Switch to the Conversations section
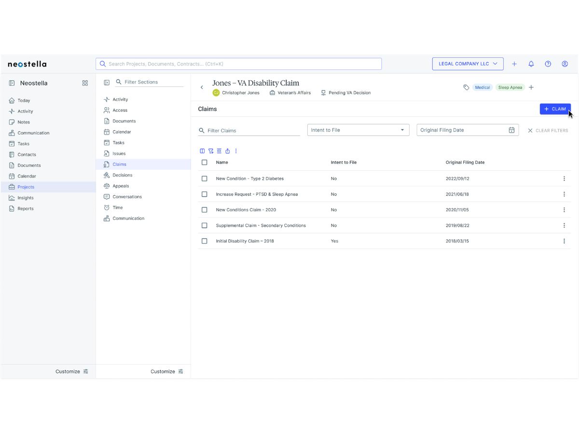The height and width of the screenshot is (434, 579). 143,197
